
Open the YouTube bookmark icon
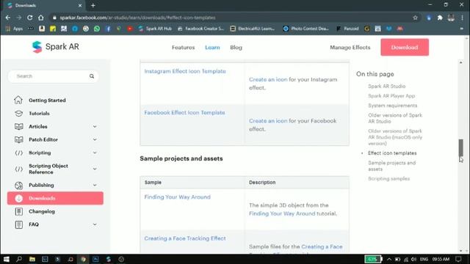pyautogui.click(x=130, y=29)
